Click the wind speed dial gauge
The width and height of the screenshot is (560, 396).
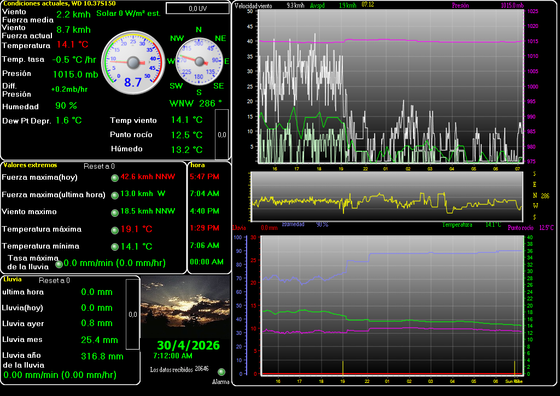point(133,62)
